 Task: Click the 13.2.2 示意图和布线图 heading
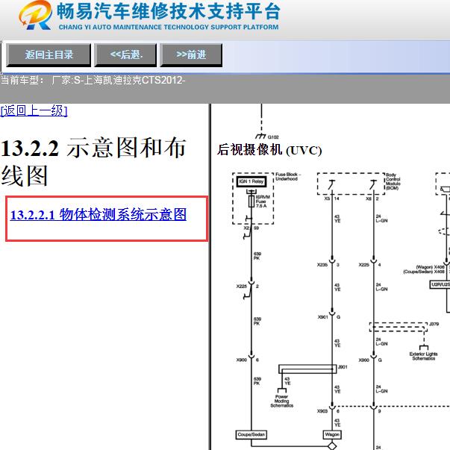pyautogui.click(x=93, y=162)
